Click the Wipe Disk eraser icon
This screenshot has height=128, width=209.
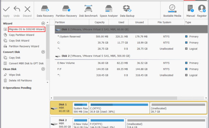(x=5, y=75)
